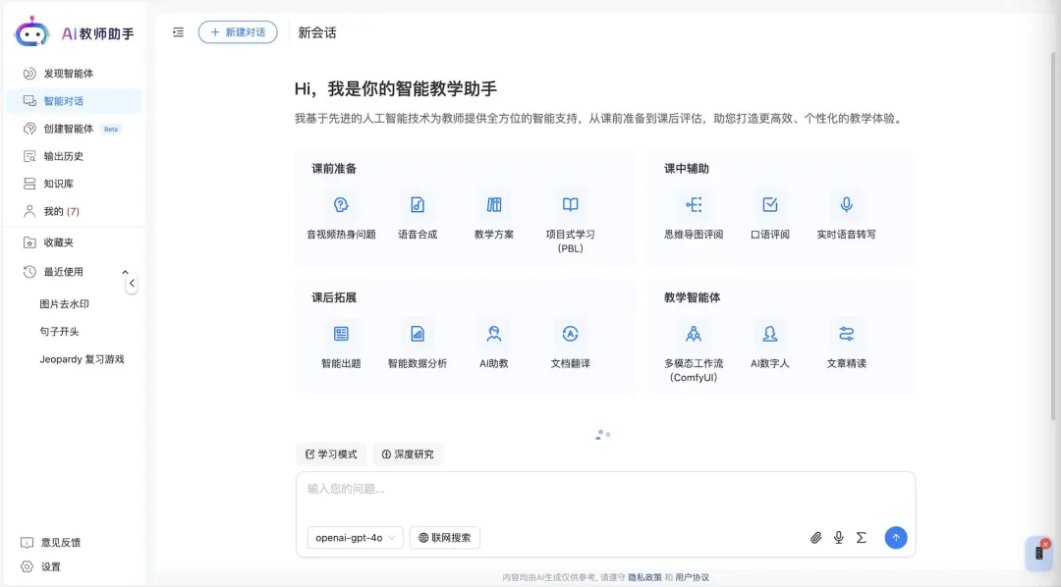Select the 文档翻译 translation icon

tap(570, 334)
